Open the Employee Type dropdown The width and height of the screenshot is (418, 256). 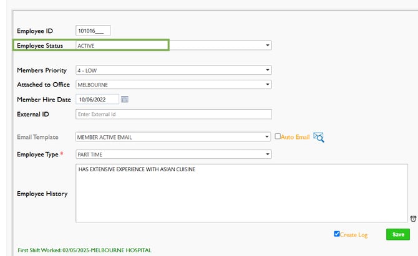coord(173,154)
